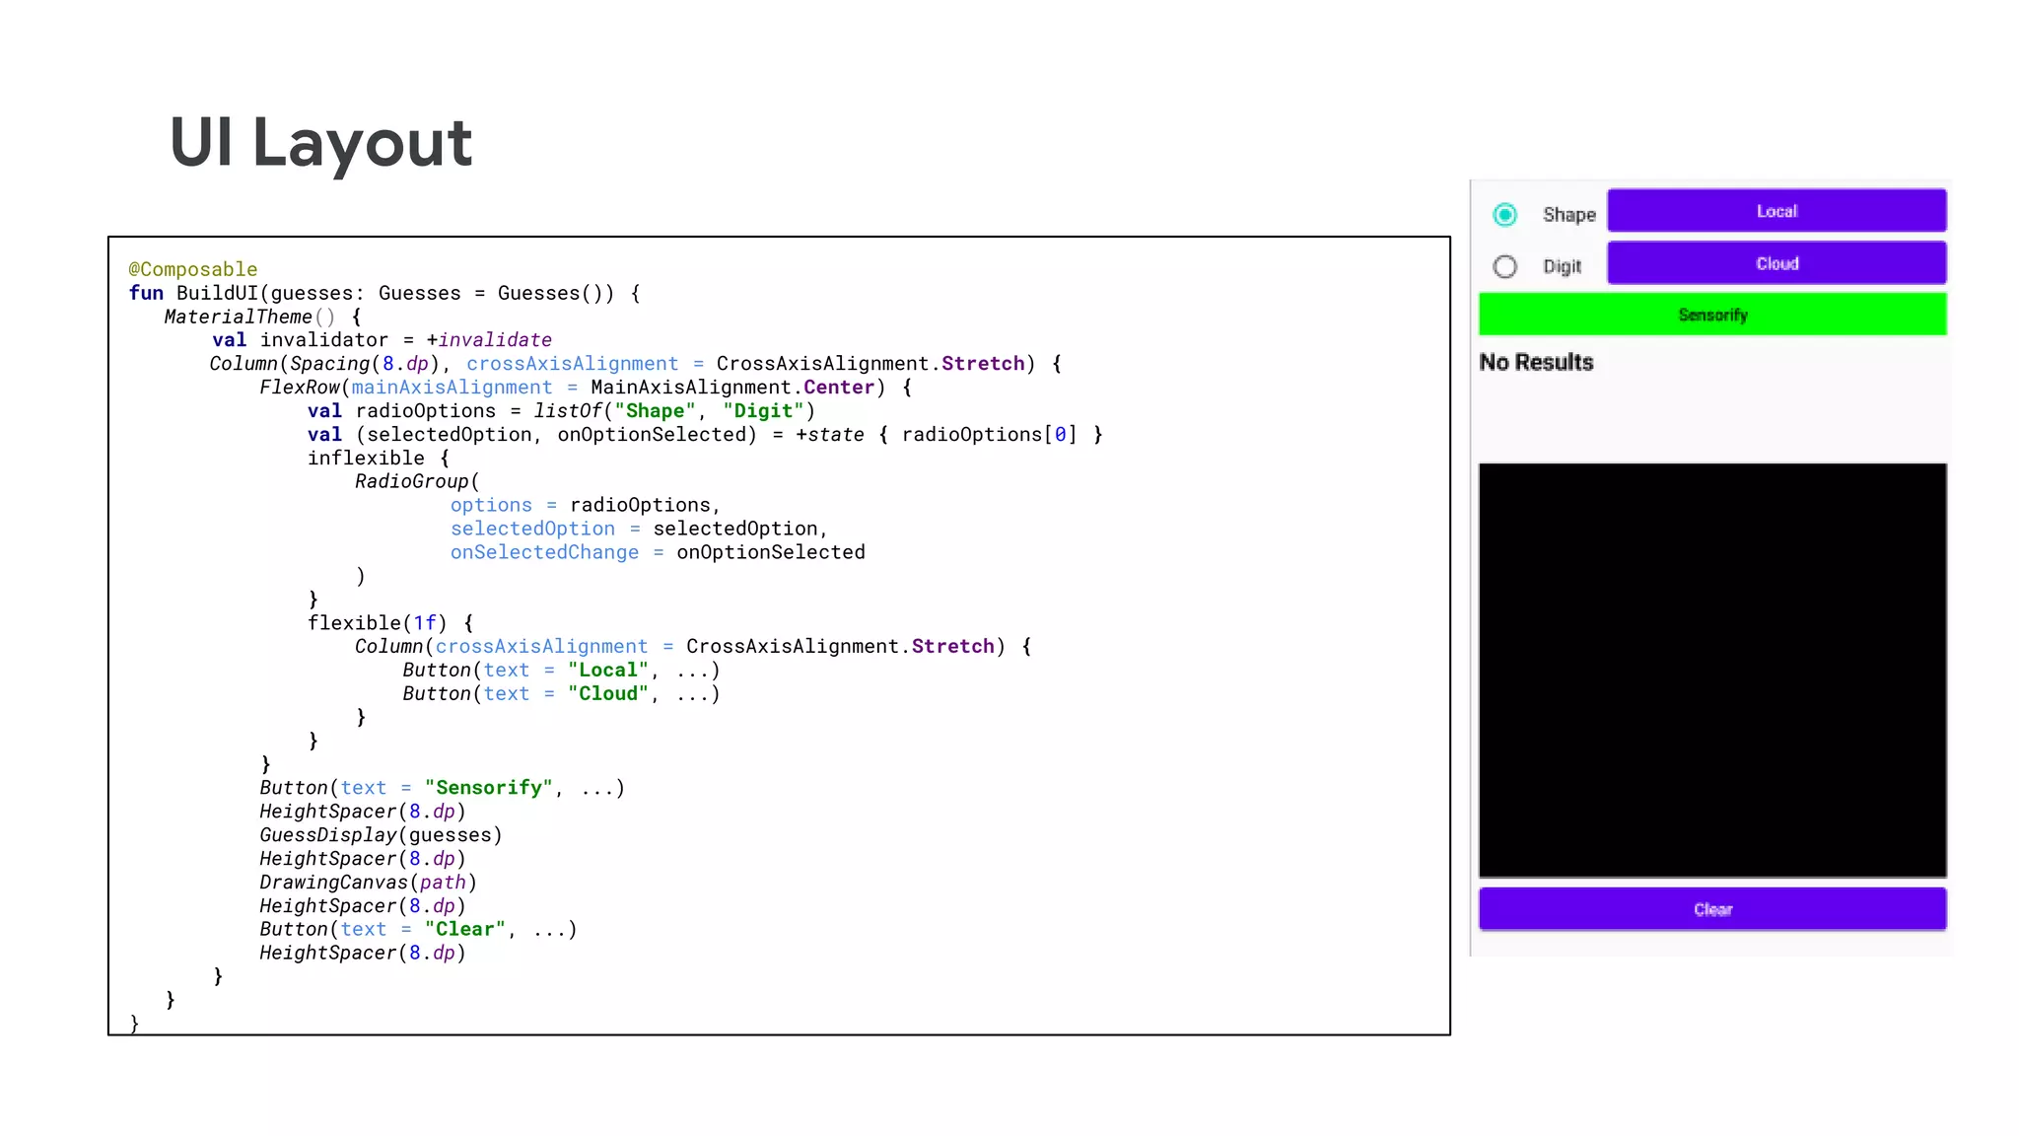Image resolution: width=2019 pixels, height=1136 pixels.
Task: Click the UI Layout slide title
Action: click(x=320, y=143)
